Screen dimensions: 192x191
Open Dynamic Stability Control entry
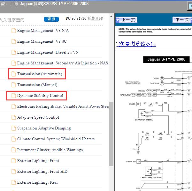(40, 96)
